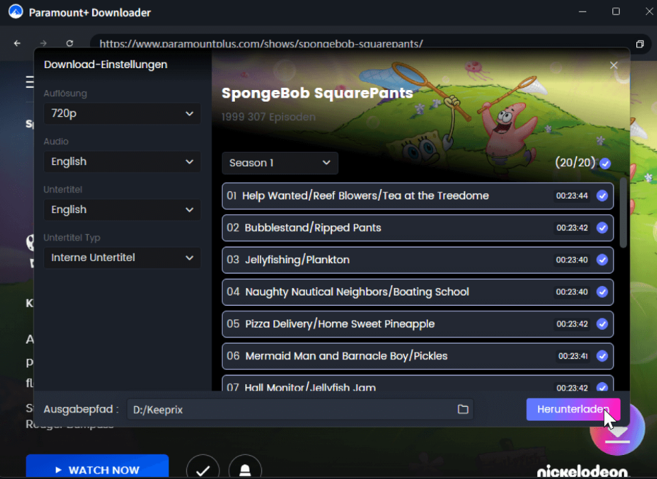Deselect episode 05 Pizza Delivery
Screen dimensions: 657x479
[602, 324]
